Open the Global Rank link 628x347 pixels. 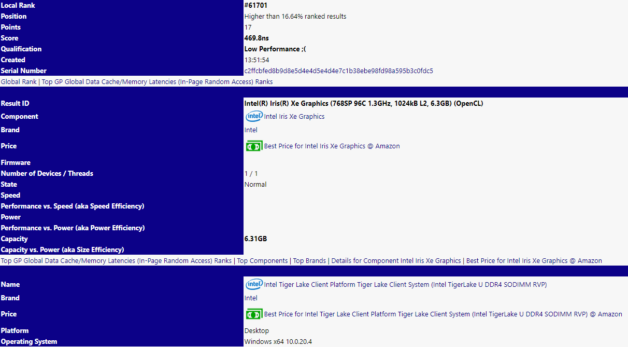(19, 81)
